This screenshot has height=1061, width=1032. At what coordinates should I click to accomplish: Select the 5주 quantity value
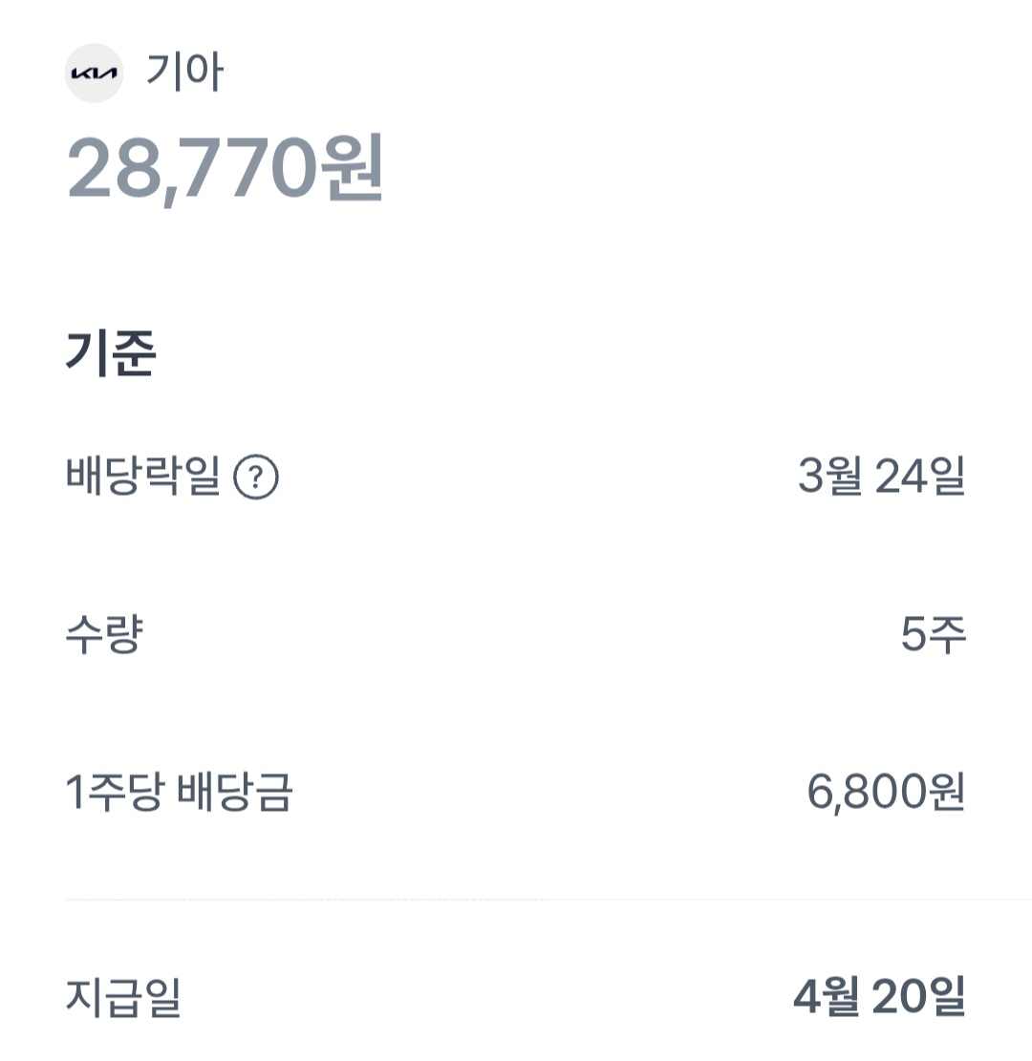pos(934,634)
